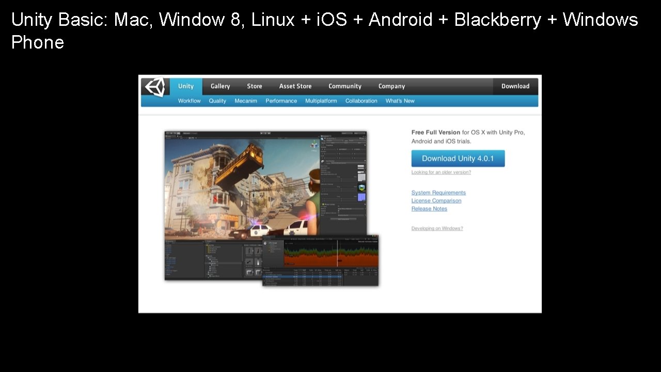Viewport: 661px width, 372px height.
Task: Follow the 'Developing on Windows?' link
Action: (x=437, y=228)
